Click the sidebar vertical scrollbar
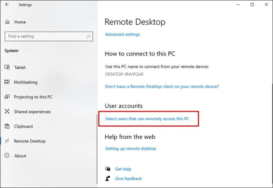Viewport: 273px width, 188px height. (x=97, y=149)
